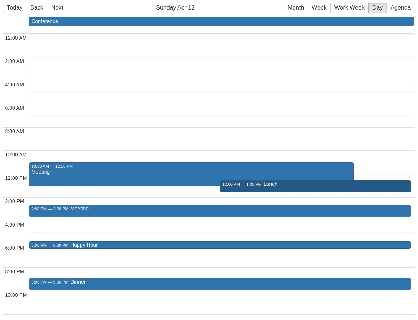Click the 6:00 PM time label

click(x=14, y=248)
